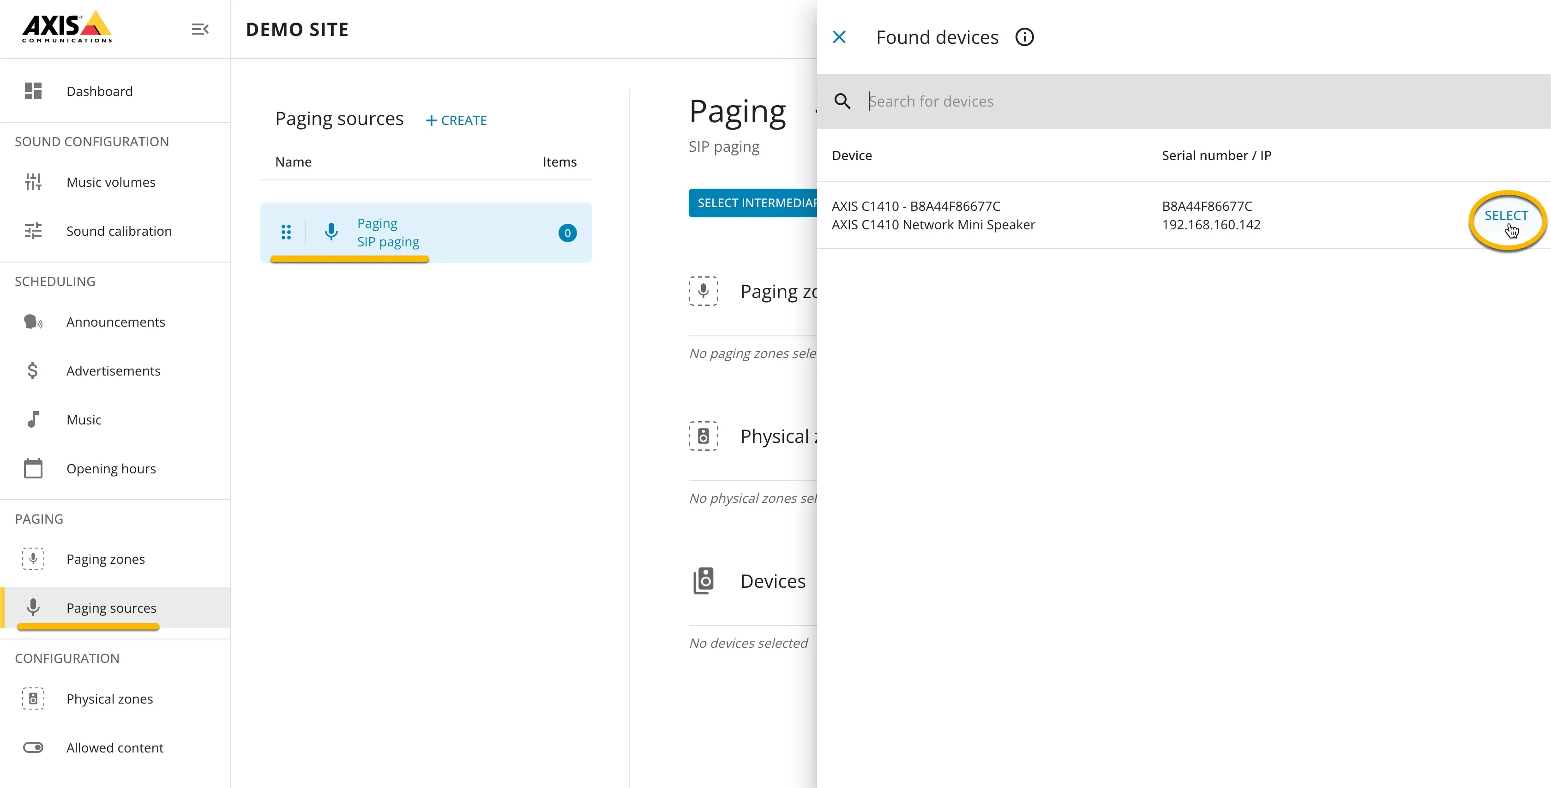Select the Paging SIP paging row
Screen dimensions: 1551x788
[x=426, y=233]
